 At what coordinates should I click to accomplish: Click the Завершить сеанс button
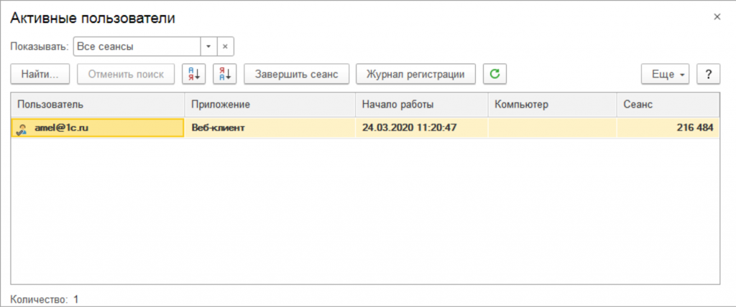(x=296, y=74)
